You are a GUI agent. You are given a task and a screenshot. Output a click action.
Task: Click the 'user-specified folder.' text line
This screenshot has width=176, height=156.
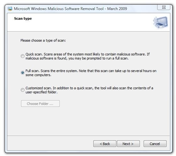41,92
